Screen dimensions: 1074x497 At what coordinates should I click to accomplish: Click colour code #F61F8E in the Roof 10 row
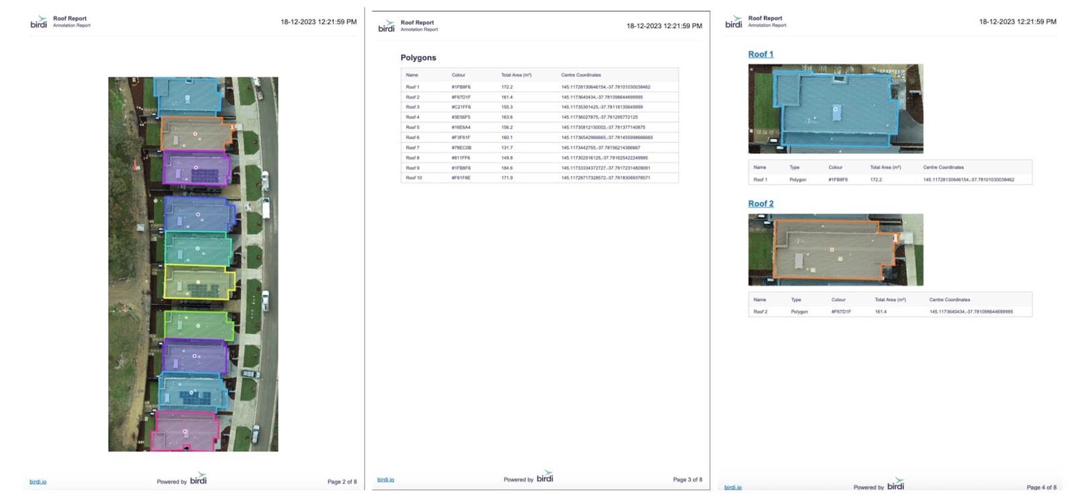460,178
